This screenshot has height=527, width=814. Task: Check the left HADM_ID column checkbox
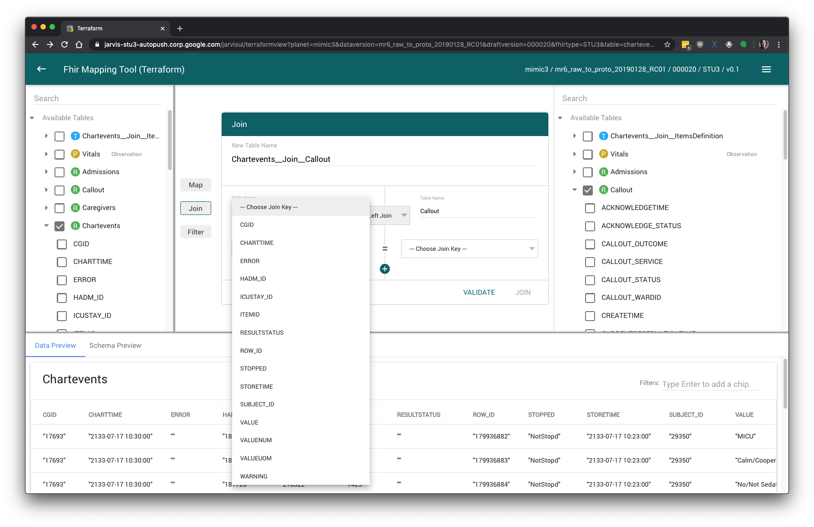click(x=62, y=298)
